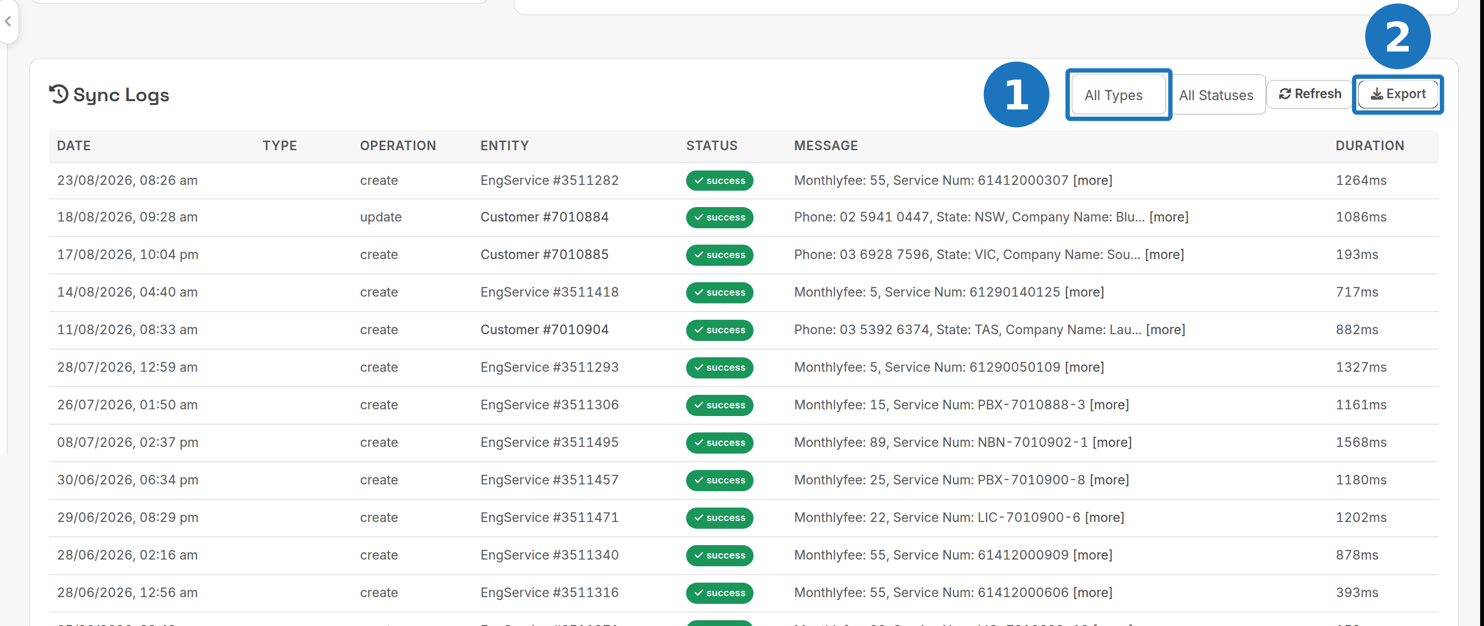Click success badge for EngService #3511316
Screen dimensions: 1484x626
[x=719, y=593]
